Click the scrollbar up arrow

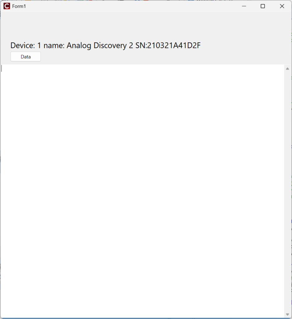coord(288,69)
